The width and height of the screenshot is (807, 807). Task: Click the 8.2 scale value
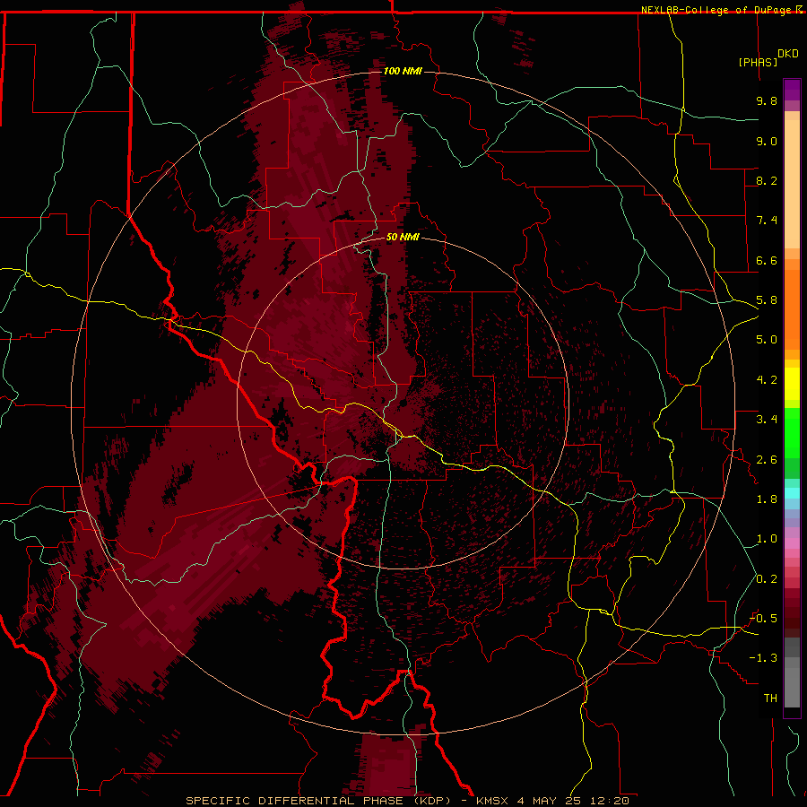[767, 180]
